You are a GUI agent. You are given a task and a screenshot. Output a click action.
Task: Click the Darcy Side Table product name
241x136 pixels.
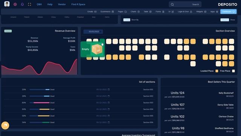coord(226,105)
